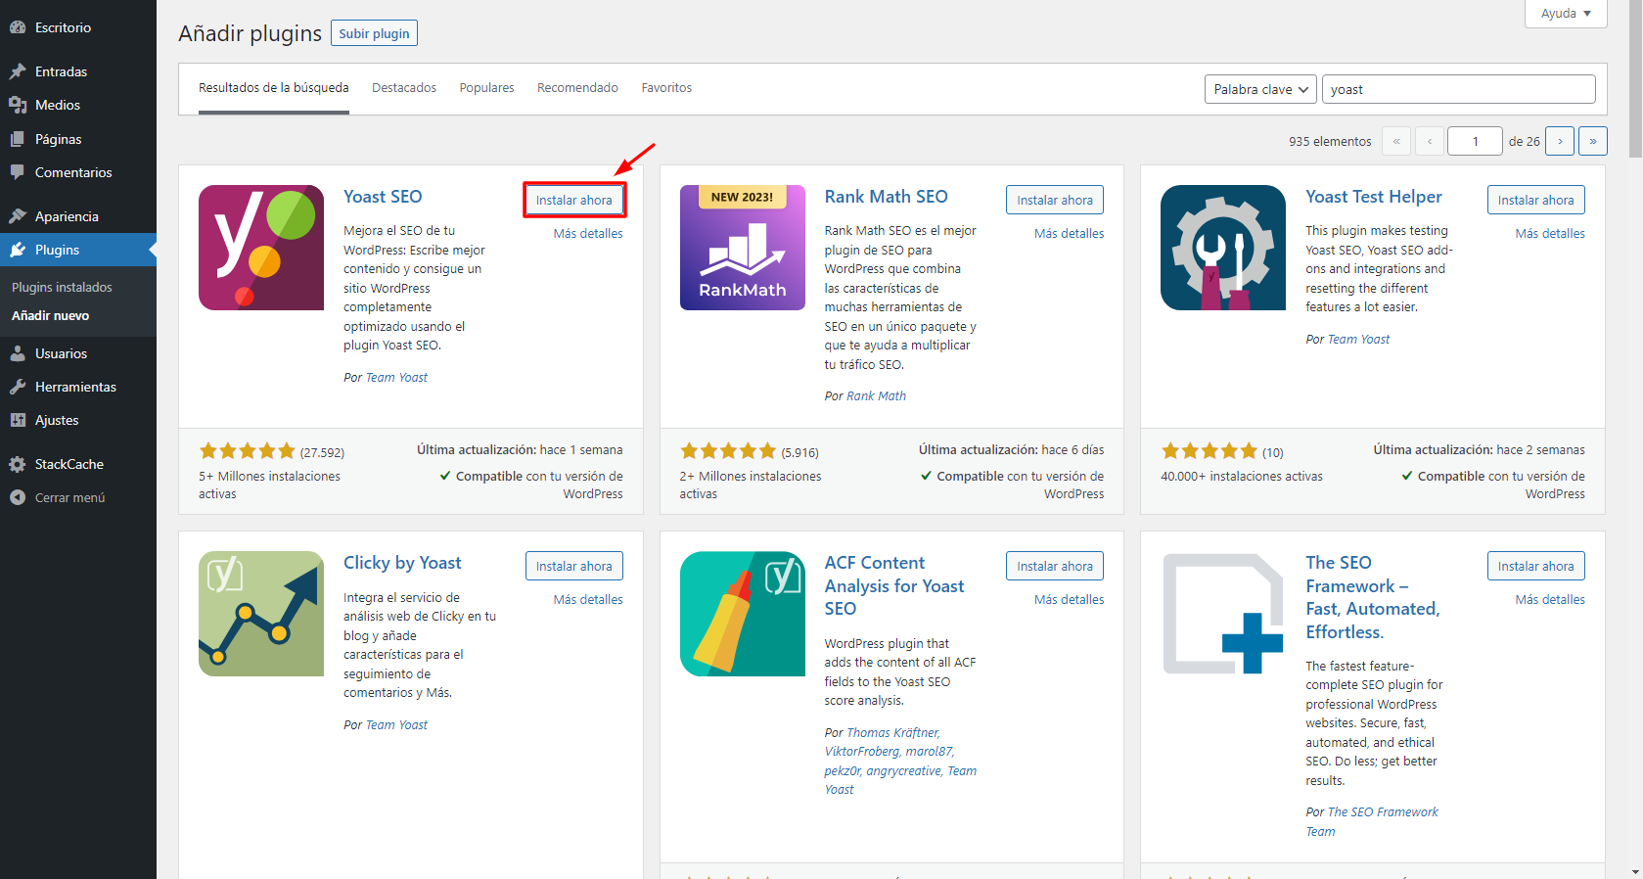1643x879 pixels.
Task: Open The SEO Framework Team author link
Action: pos(1372,822)
